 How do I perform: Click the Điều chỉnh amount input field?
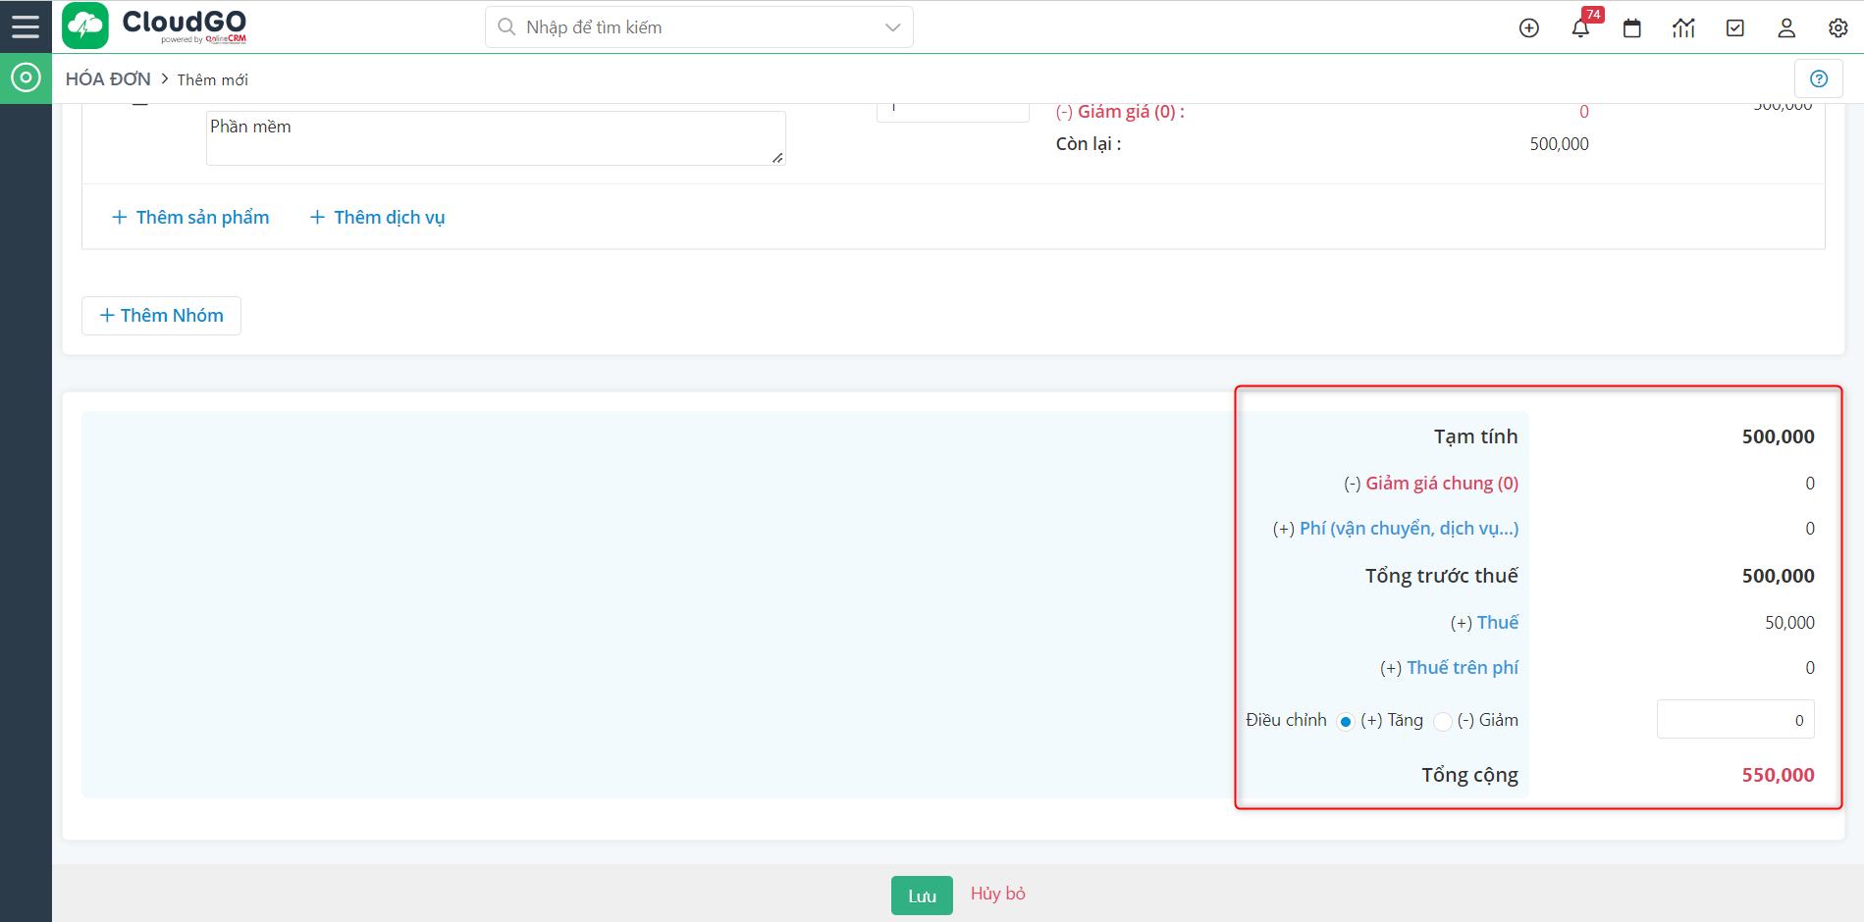(1734, 719)
